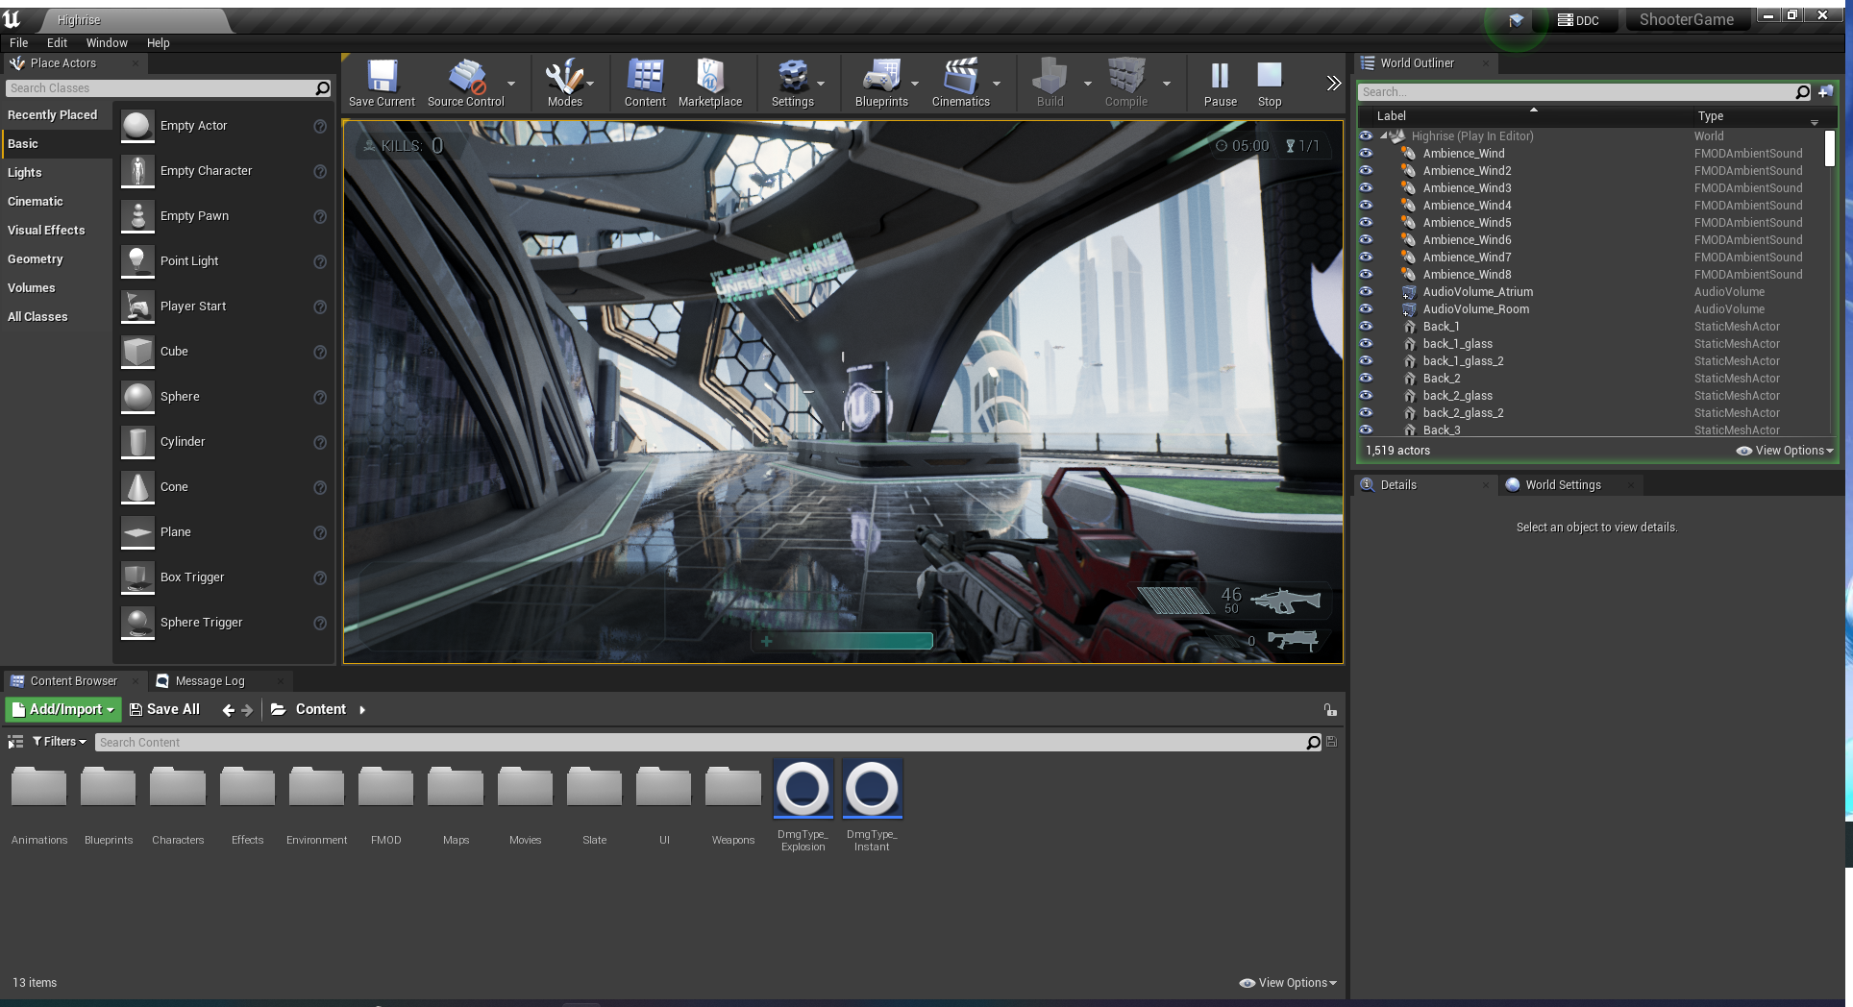Screen dimensions: 1853x1007
Task: Open the Filters dropdown
Action: 59,742
